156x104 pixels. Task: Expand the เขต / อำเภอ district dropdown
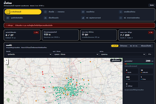(x=76, y=54)
